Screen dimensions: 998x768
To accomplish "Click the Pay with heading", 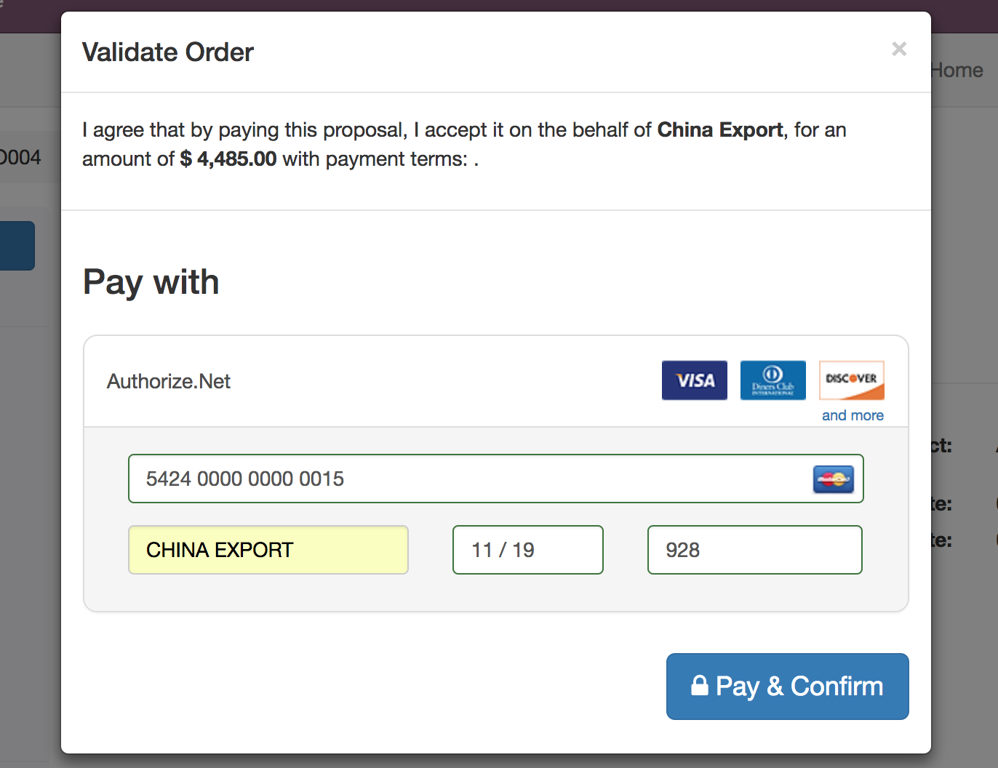I will coord(151,282).
